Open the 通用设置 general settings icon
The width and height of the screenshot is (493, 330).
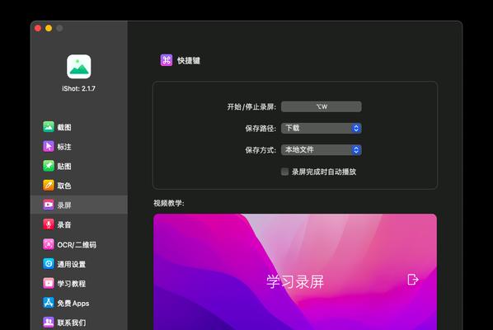(49, 264)
